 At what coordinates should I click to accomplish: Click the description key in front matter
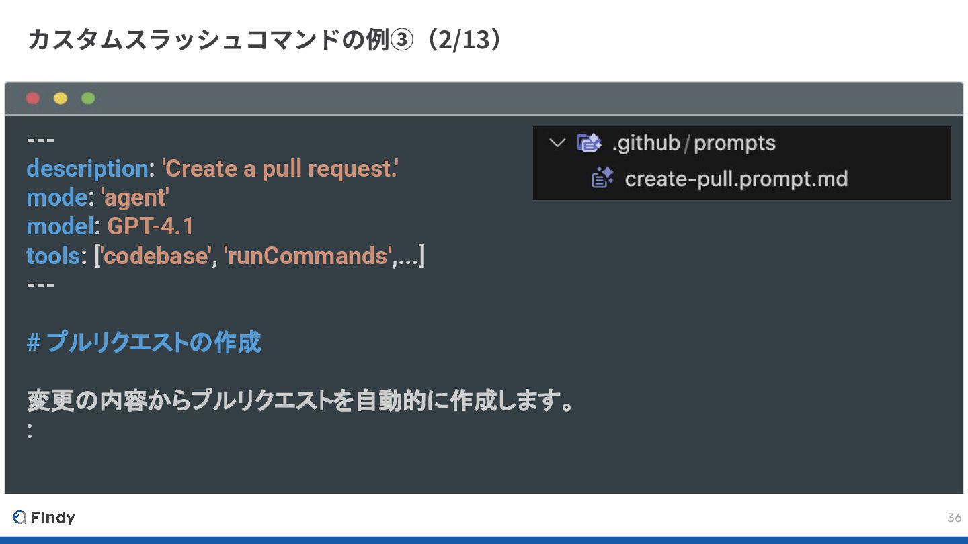pos(87,169)
